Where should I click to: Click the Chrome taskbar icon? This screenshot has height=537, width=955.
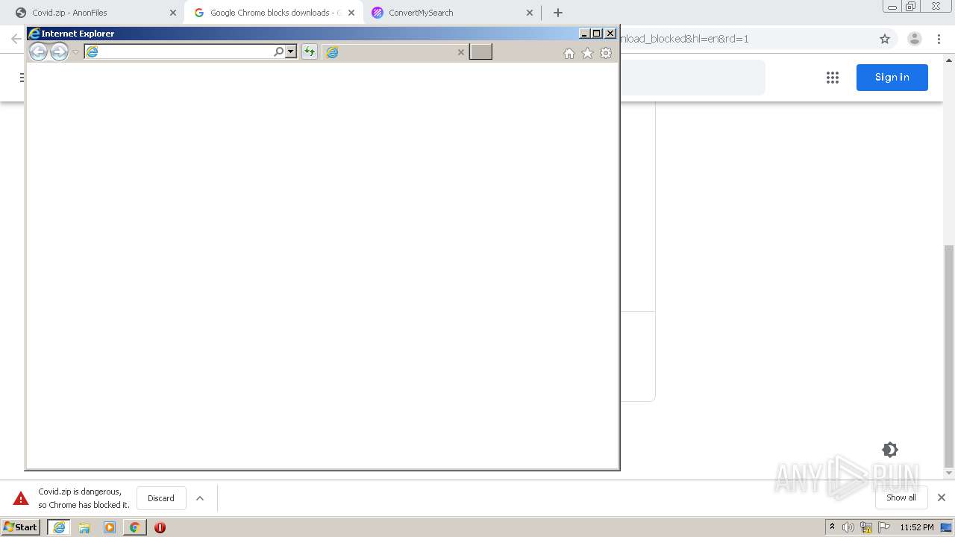coord(135,527)
